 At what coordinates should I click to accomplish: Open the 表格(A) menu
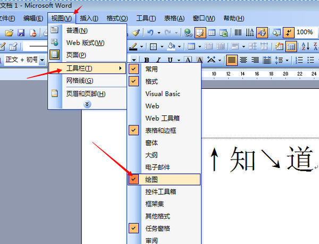[x=174, y=18]
